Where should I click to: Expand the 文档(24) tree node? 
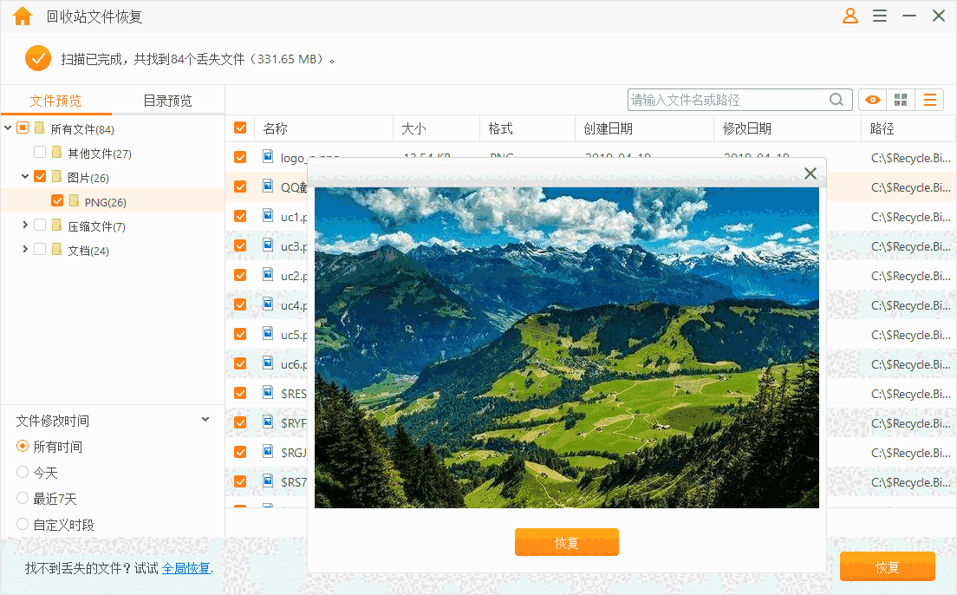point(25,250)
